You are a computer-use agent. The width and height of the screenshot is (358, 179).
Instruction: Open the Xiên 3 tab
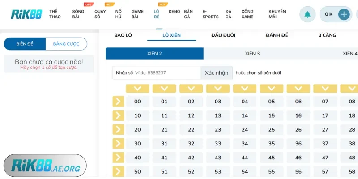pyautogui.click(x=252, y=54)
